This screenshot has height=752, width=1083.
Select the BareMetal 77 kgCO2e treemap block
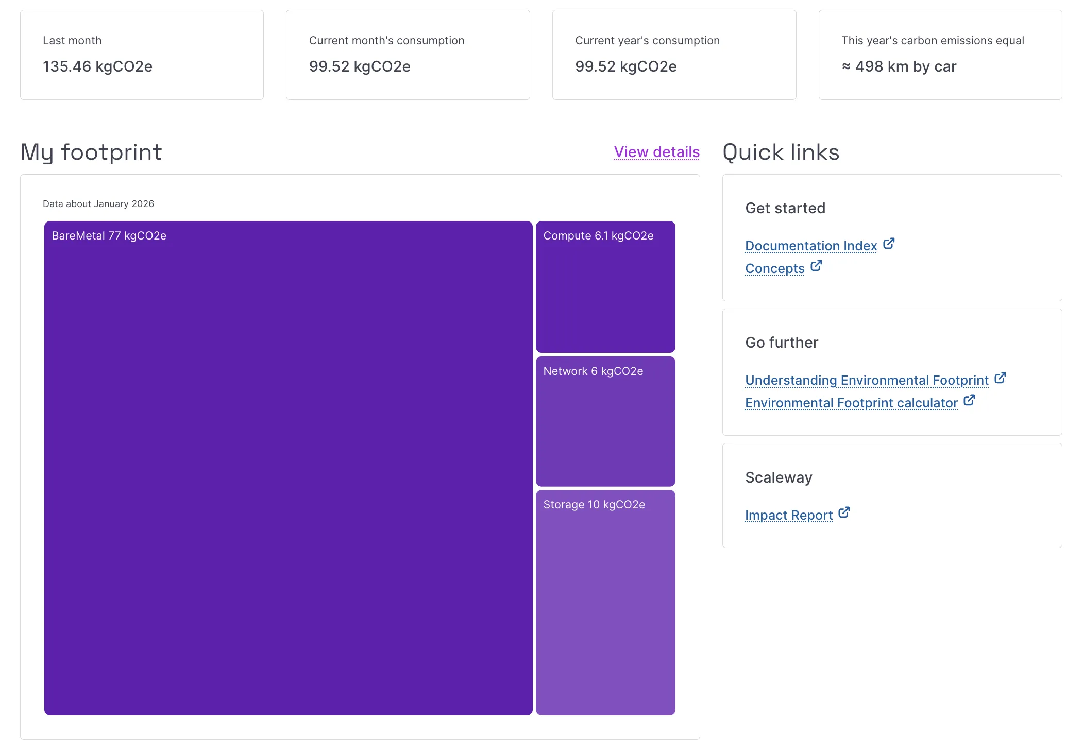[288, 468]
